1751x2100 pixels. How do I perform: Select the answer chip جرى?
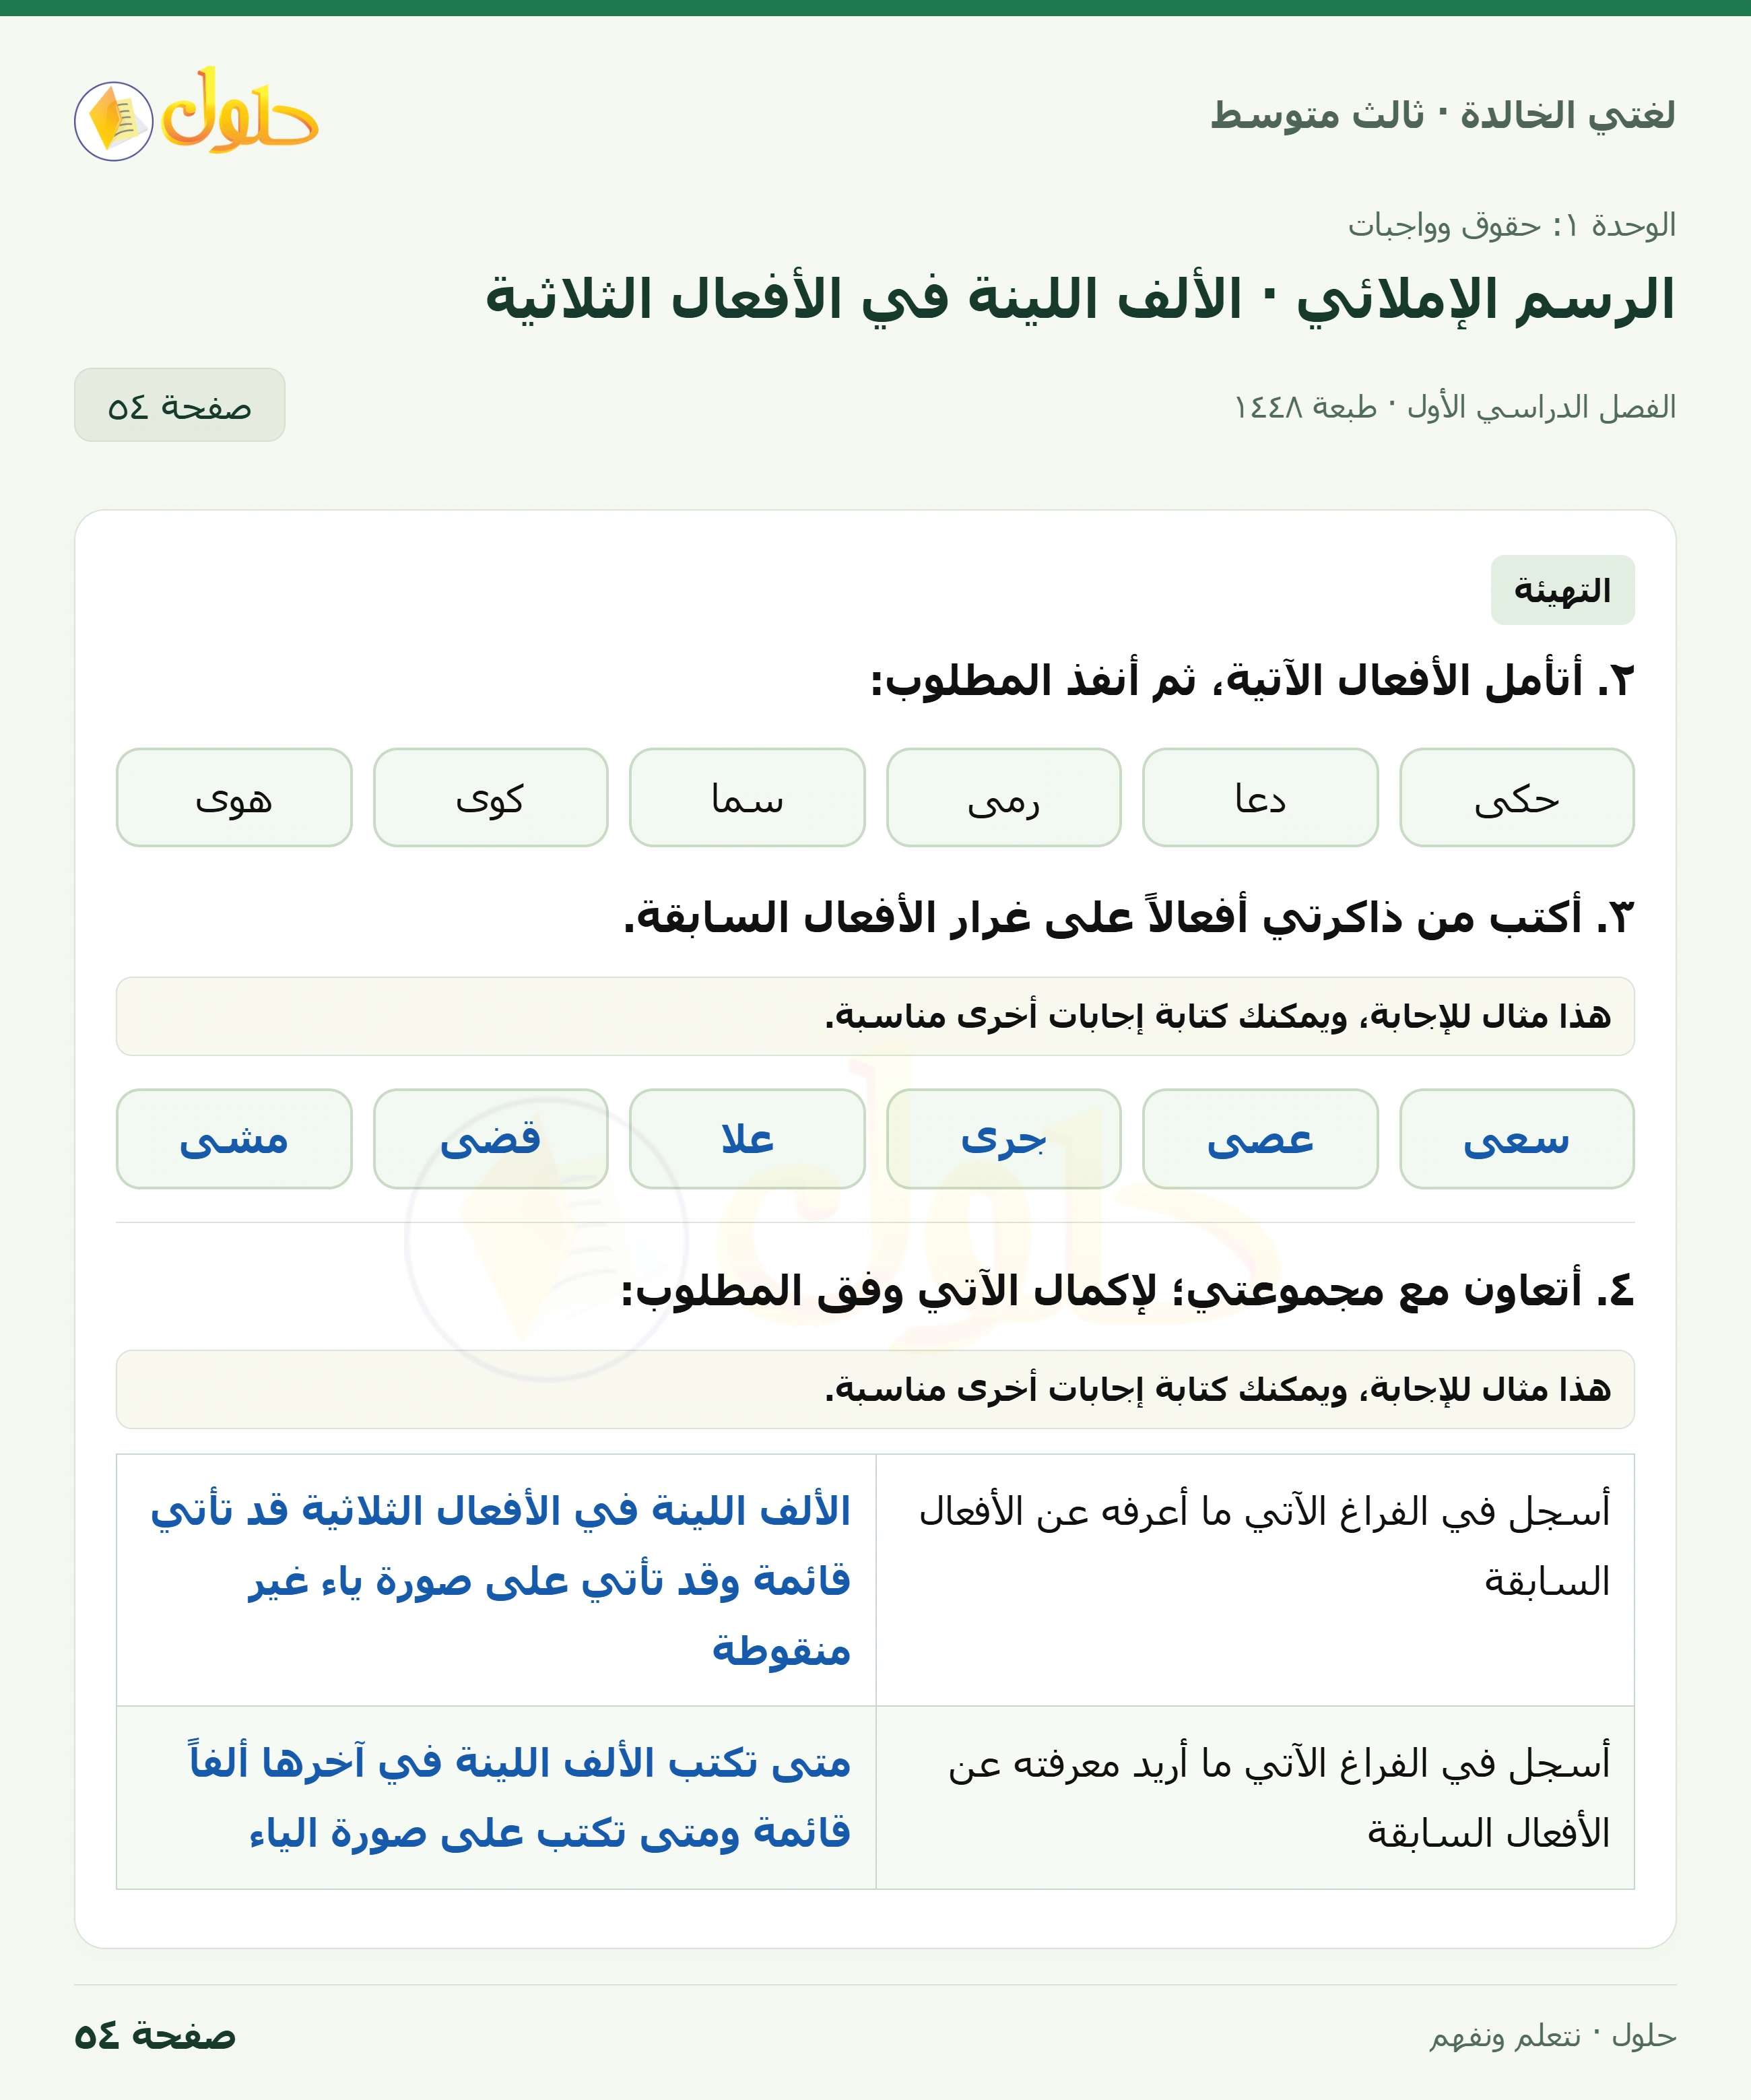click(x=1003, y=1139)
